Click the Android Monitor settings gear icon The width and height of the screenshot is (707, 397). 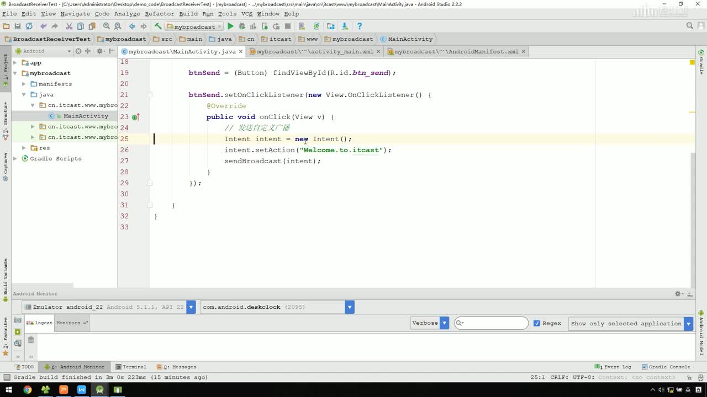click(679, 294)
